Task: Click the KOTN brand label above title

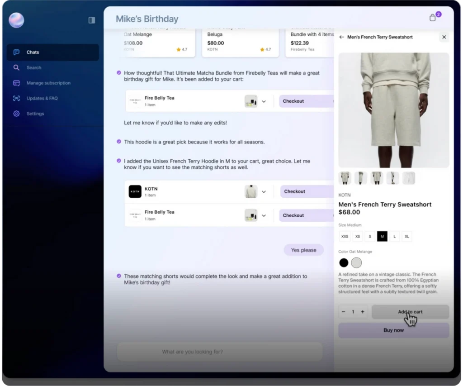Action: 344,195
